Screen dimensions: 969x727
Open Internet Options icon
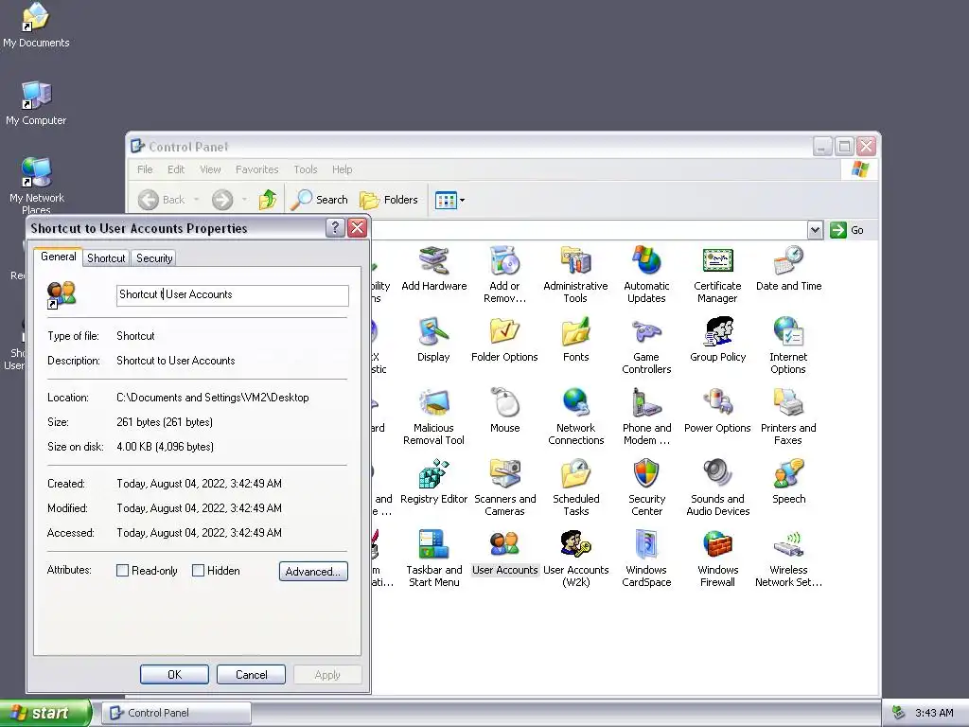click(788, 346)
